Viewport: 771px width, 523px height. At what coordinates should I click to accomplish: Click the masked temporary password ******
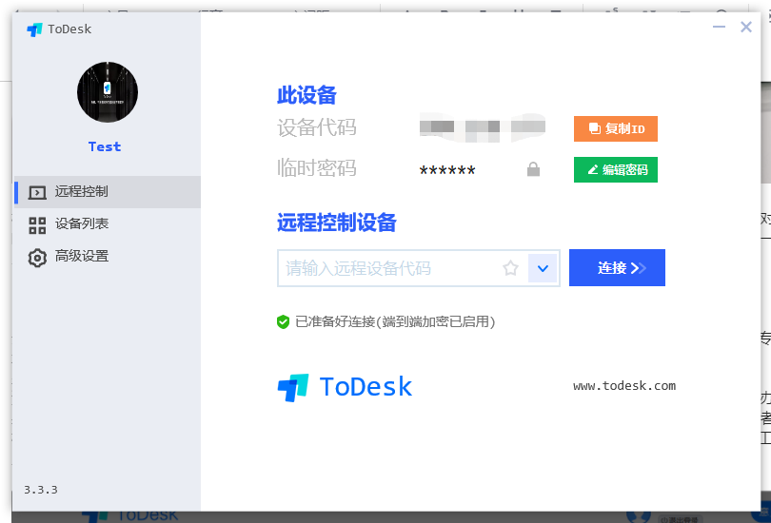coord(447,171)
